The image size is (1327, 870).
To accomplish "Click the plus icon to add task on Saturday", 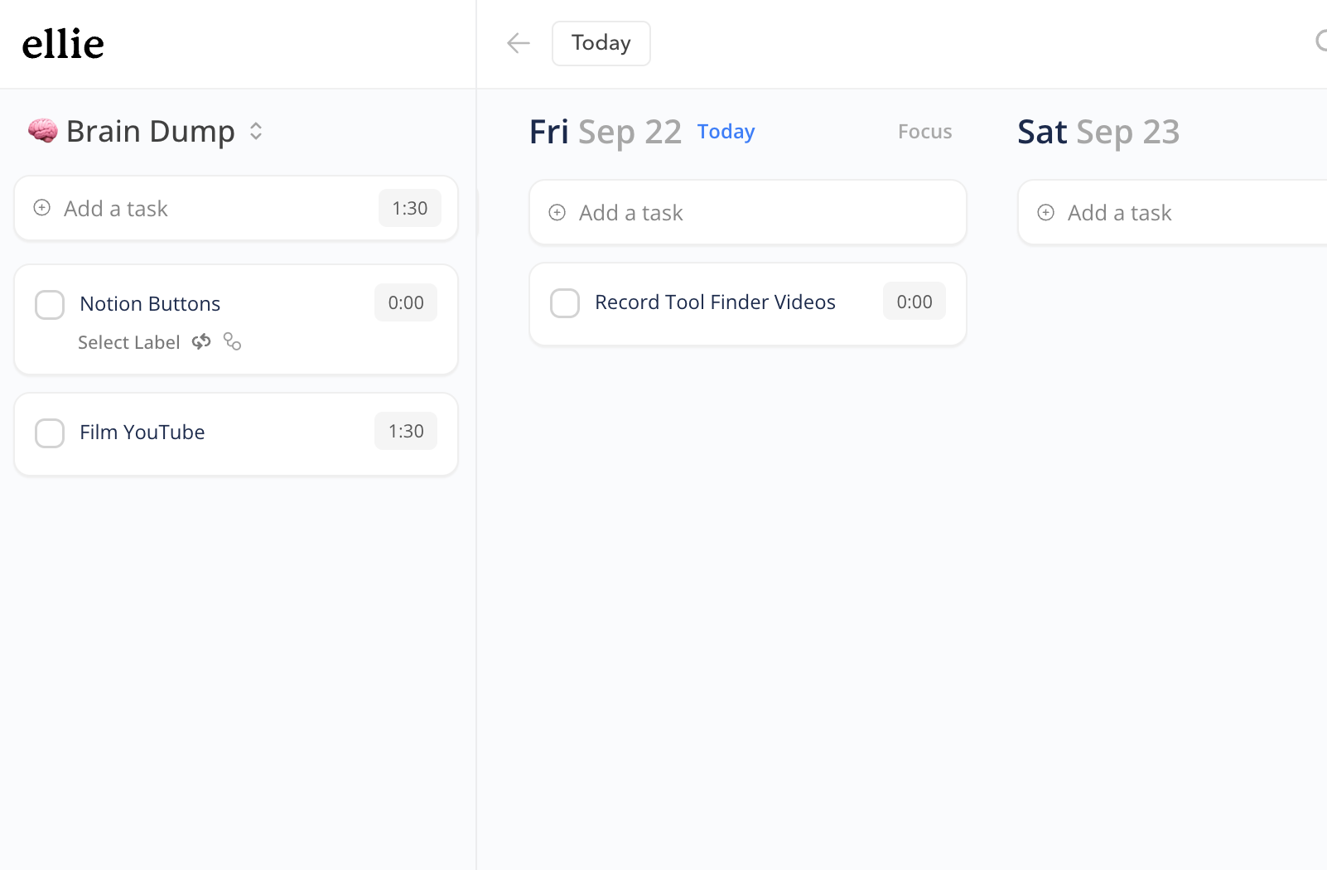I will click(1045, 212).
